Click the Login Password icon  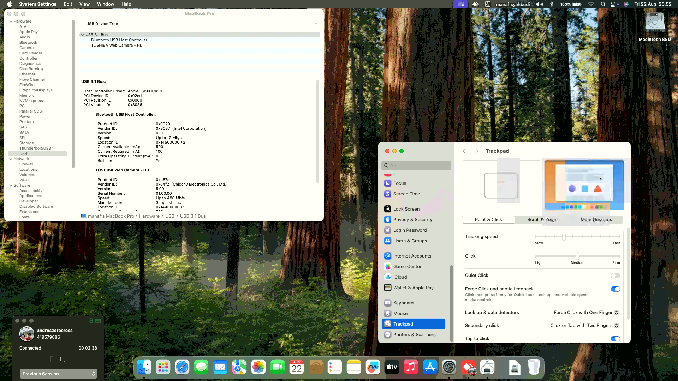click(387, 230)
